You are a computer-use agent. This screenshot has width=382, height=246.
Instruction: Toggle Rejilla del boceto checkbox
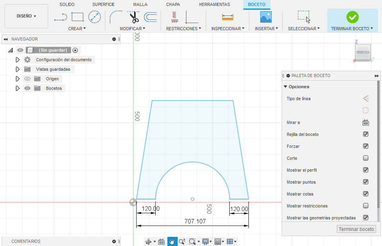click(x=366, y=134)
